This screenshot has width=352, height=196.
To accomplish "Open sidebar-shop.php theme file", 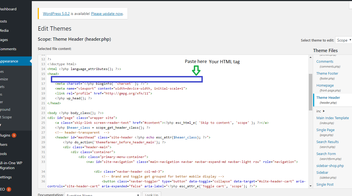I will click(330, 166).
